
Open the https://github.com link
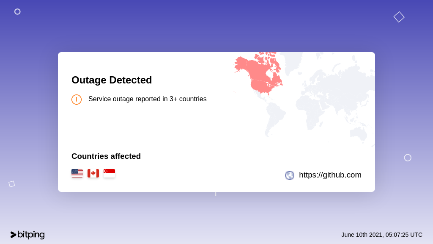click(330, 175)
